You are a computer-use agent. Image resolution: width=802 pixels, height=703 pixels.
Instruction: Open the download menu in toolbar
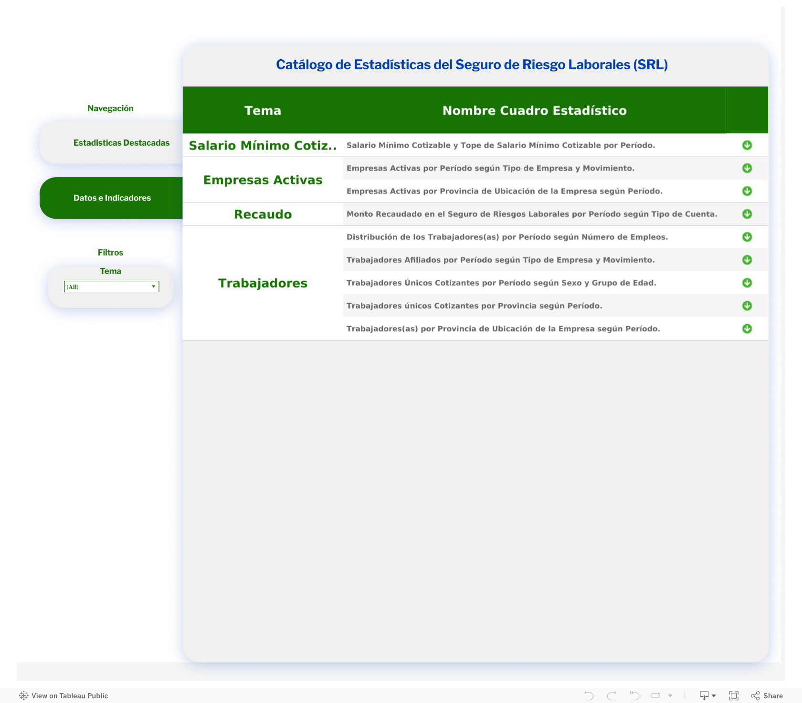click(x=707, y=695)
